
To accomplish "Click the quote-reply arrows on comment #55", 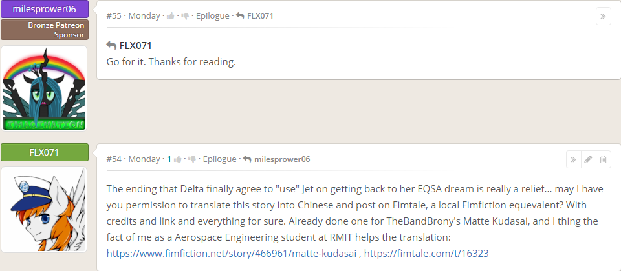I will point(603,16).
